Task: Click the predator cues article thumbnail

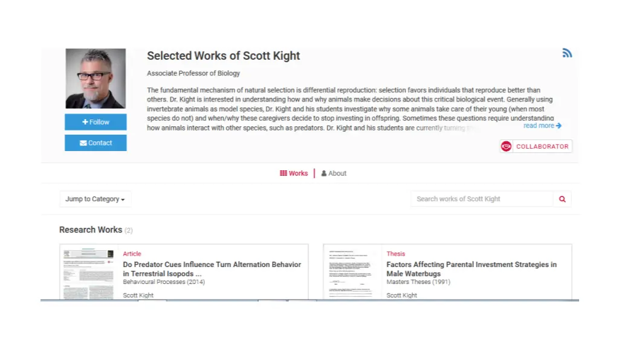Action: click(89, 273)
